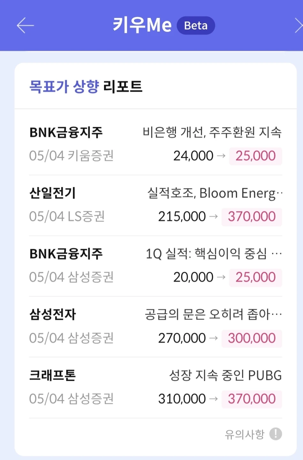The width and height of the screenshot is (303, 460).
Task: Open report titled 실적호조, Bloom Energ…
Action: point(215,193)
